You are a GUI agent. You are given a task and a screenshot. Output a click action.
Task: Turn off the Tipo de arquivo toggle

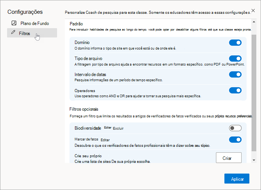coord(235,58)
